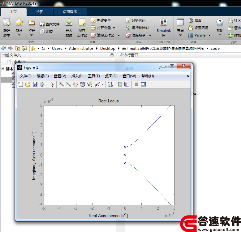The image size is (241, 232).
Task: Toggle the Data Cursor tool
Action: (90, 84)
